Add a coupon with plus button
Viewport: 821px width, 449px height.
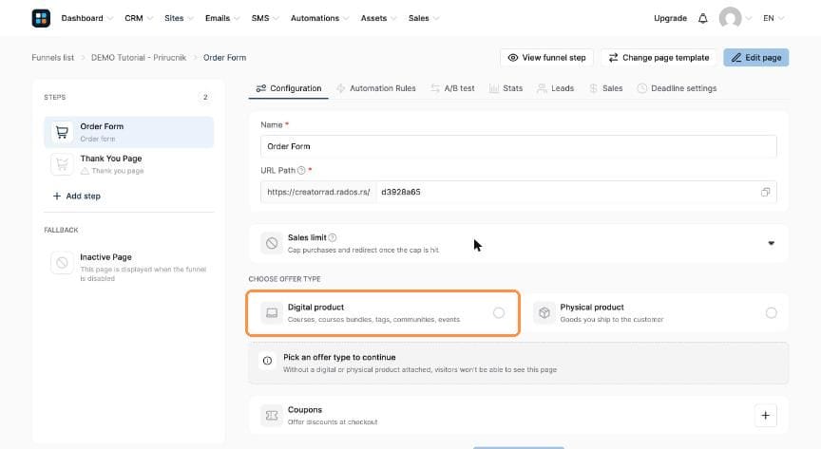click(x=765, y=416)
